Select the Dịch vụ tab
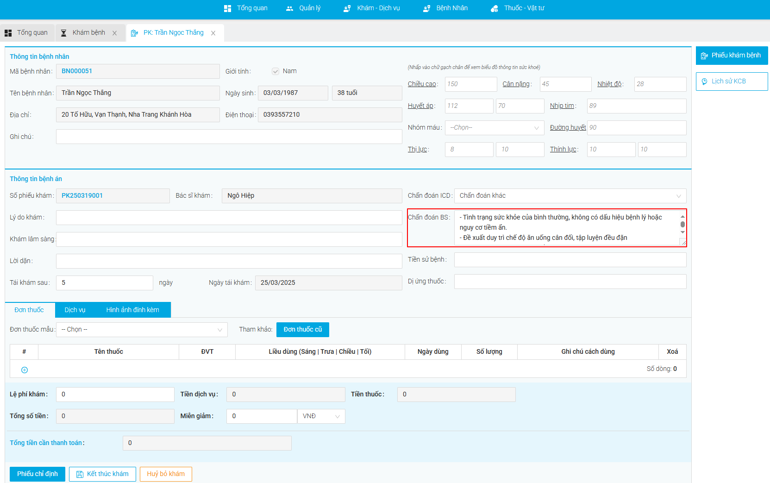This screenshot has width=770, height=483. pyautogui.click(x=75, y=310)
